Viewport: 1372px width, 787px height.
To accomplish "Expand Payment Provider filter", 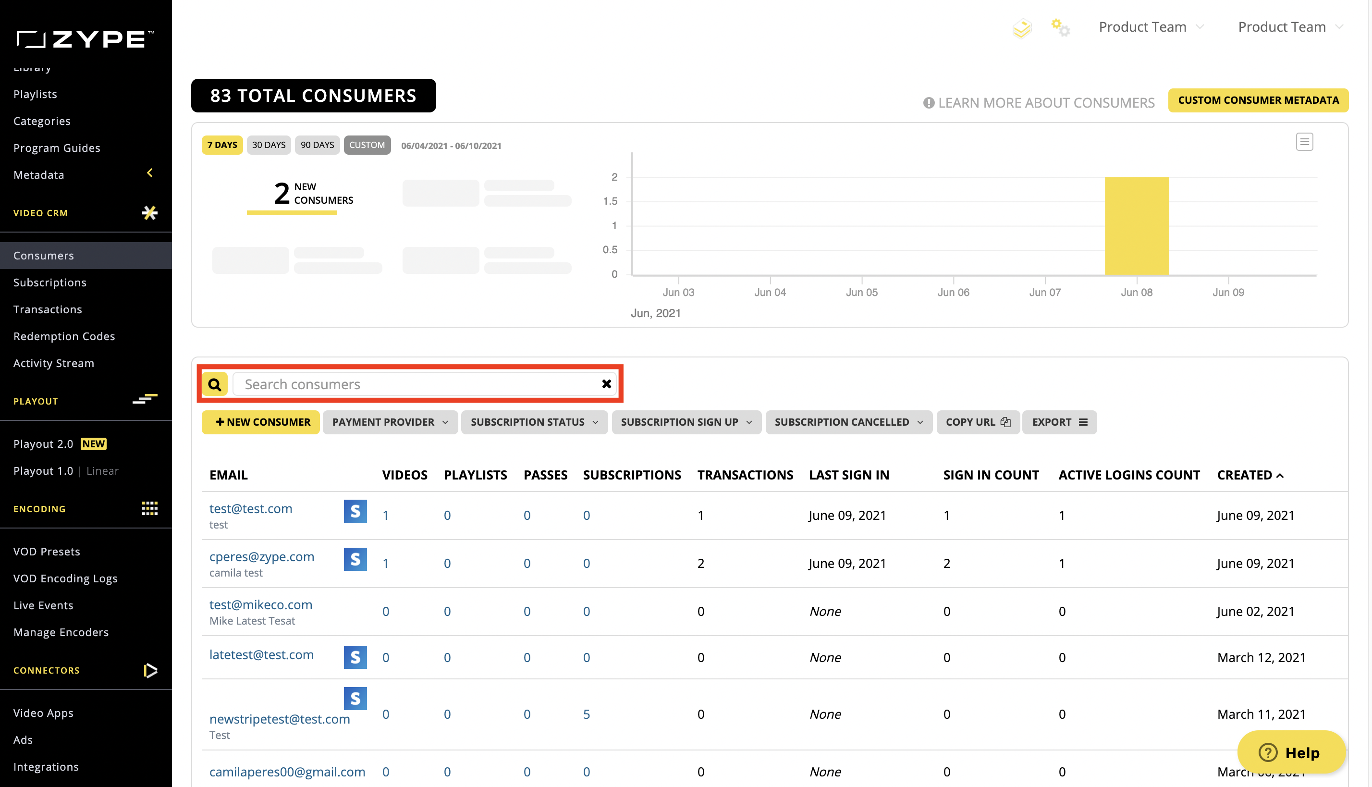I will (x=390, y=422).
